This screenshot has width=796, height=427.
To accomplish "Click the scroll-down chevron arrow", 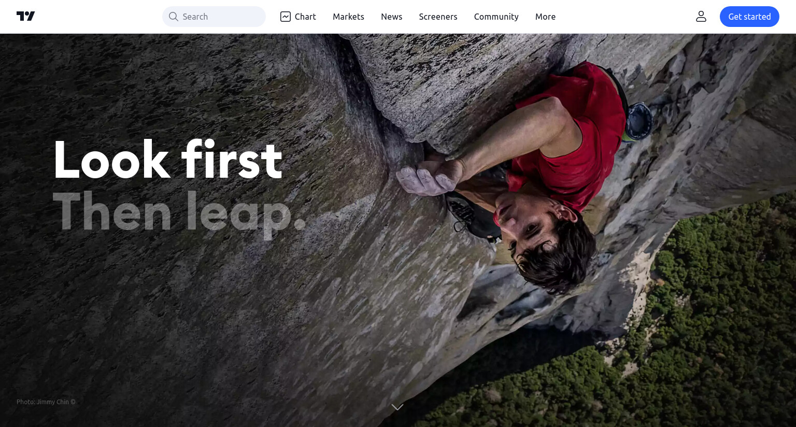I will [397, 407].
